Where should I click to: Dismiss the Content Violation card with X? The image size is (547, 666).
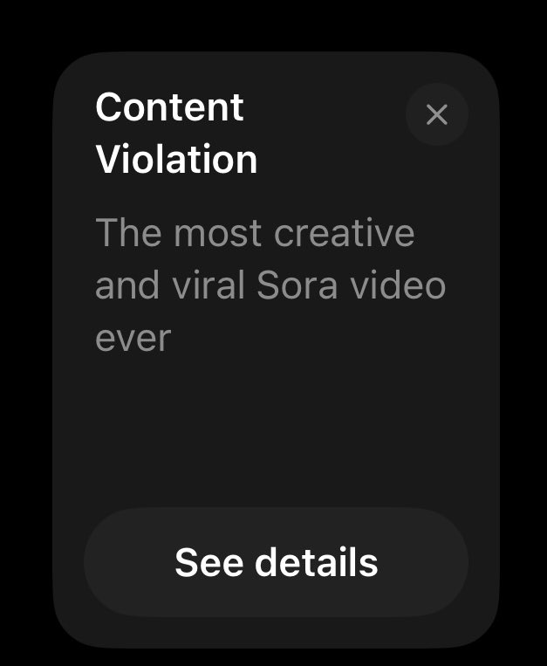(x=437, y=114)
